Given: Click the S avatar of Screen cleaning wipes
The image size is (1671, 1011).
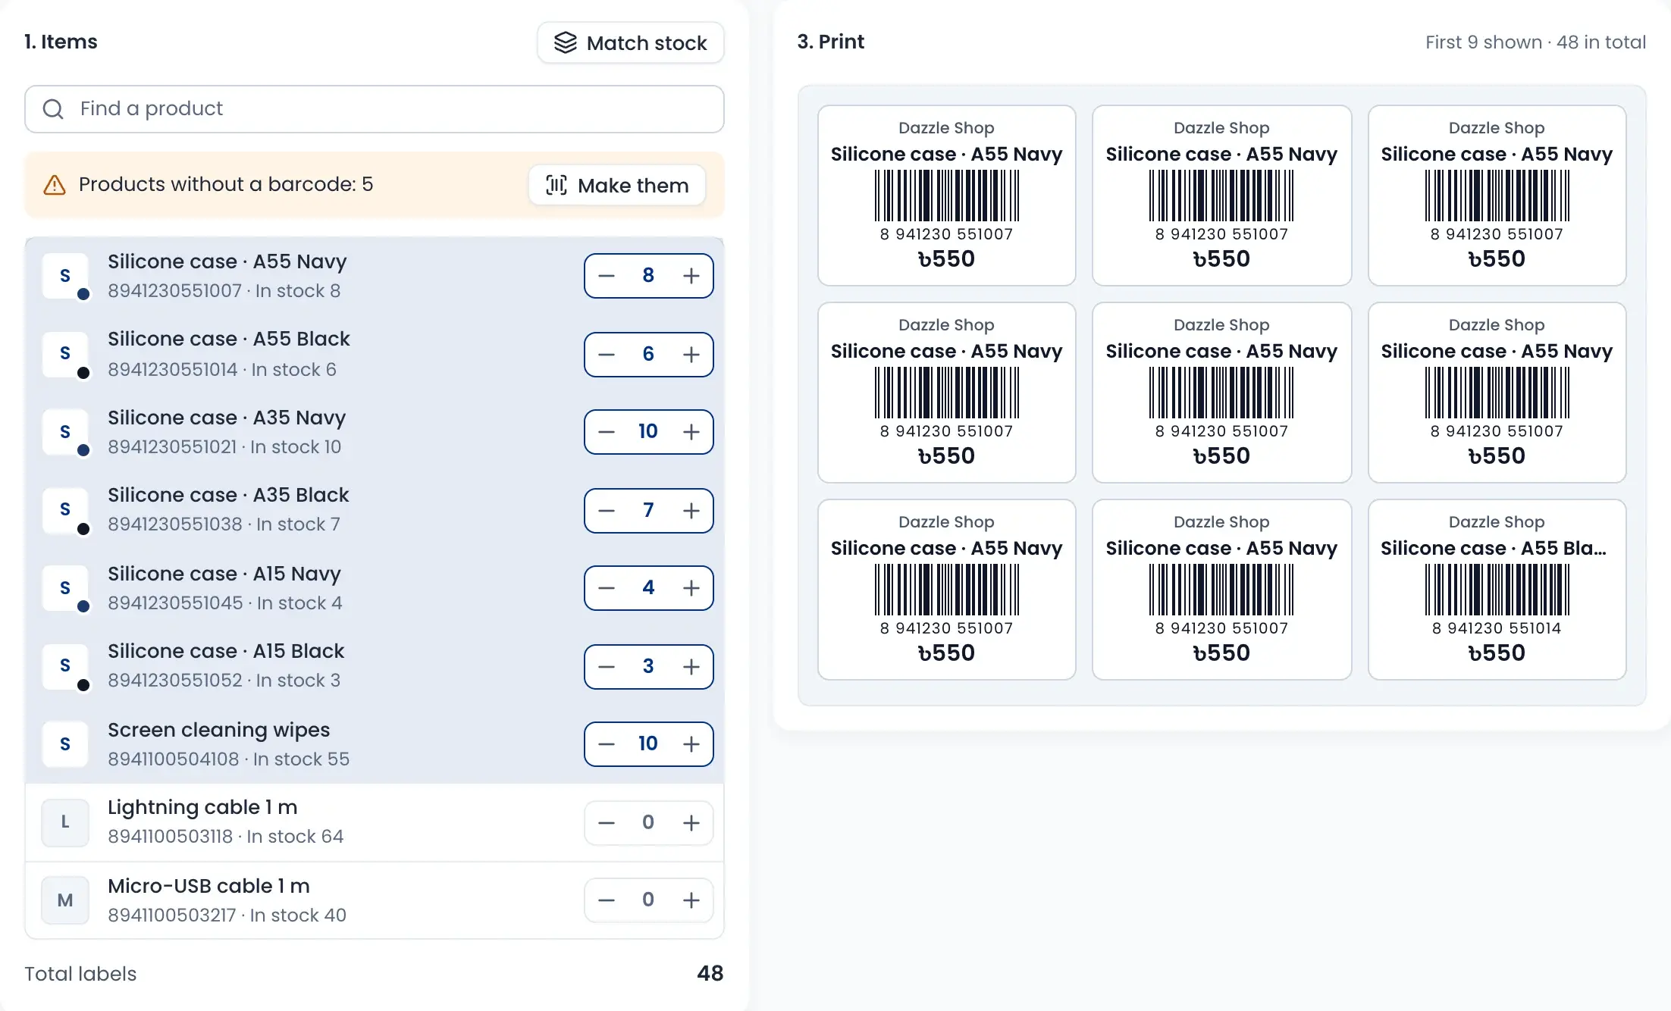Looking at the screenshot, I should pyautogui.click(x=65, y=744).
